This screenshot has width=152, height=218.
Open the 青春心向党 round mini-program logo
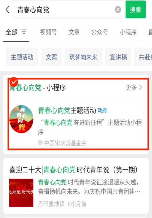pos(22,119)
